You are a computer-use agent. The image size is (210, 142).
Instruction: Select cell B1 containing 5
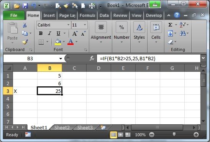pos(49,76)
